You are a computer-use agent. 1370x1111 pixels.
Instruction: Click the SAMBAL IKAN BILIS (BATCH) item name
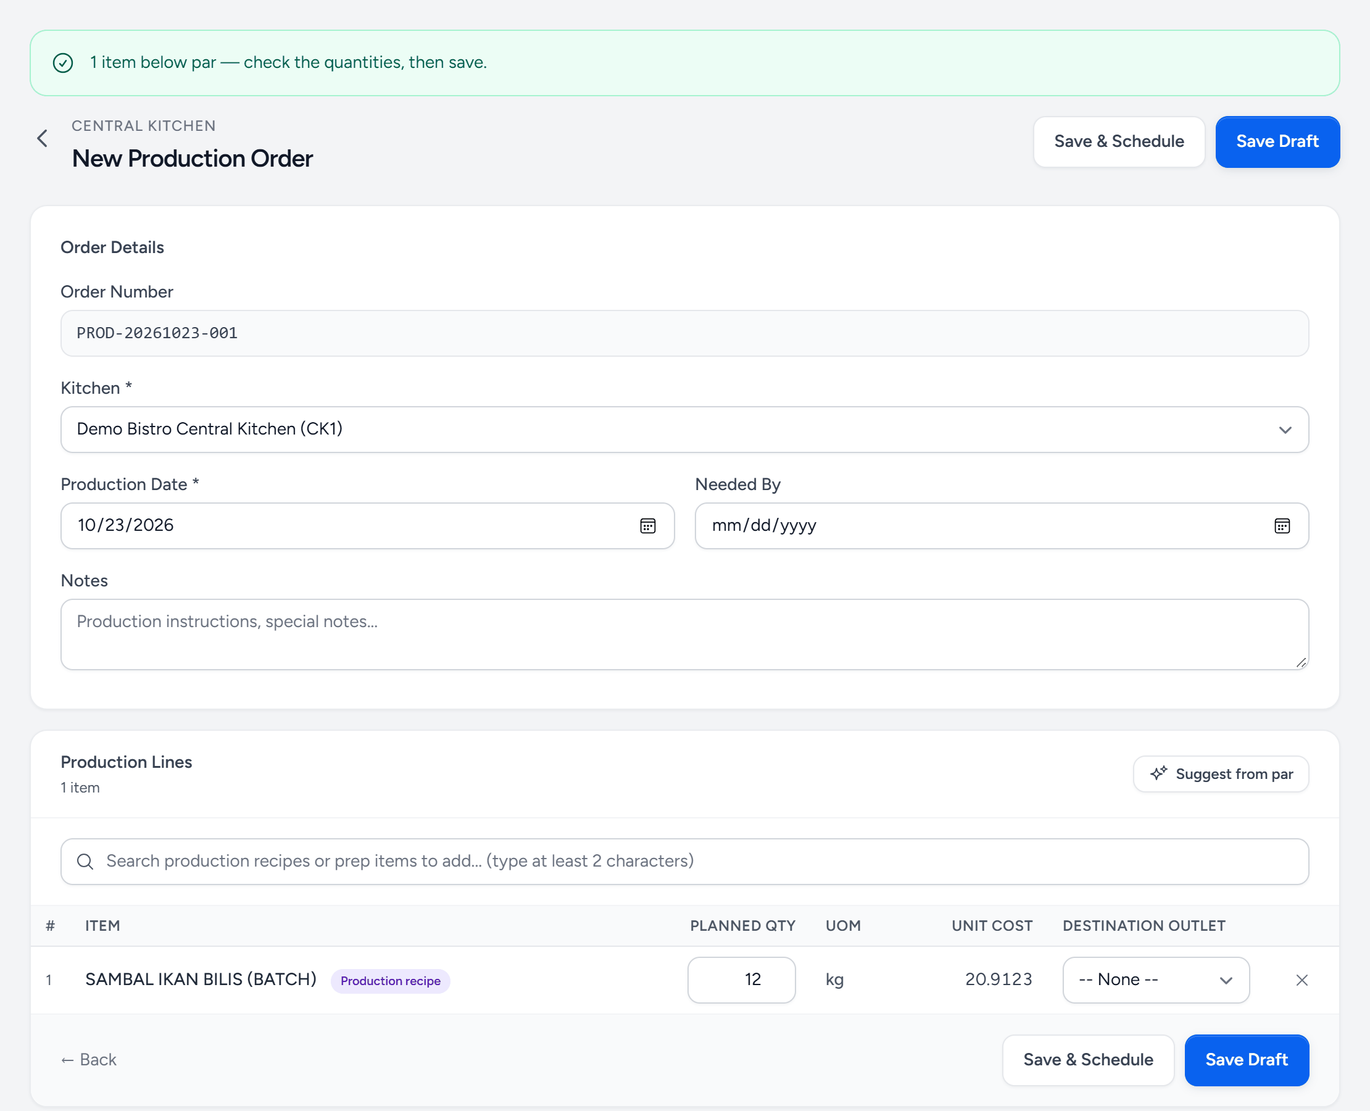pyautogui.click(x=201, y=979)
